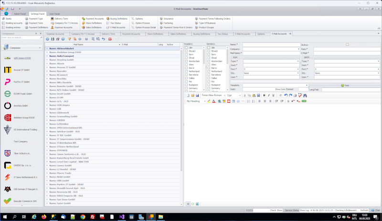Check the Budapest checkbox under Readers
382x221 pixels.
pyautogui.click(x=186, y=85)
